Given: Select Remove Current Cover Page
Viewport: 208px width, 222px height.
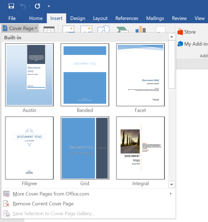Looking at the screenshot, I should point(43,204).
